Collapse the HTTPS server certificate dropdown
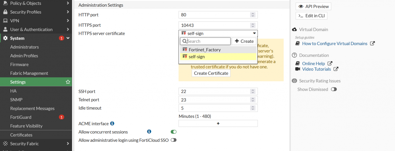This screenshot has height=151, width=395. 254,33
